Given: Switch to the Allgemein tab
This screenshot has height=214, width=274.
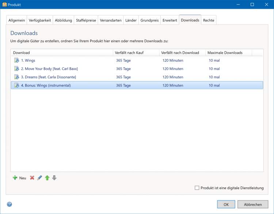Looking at the screenshot, I should tap(17, 20).
